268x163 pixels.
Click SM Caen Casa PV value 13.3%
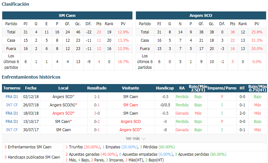click(x=123, y=40)
